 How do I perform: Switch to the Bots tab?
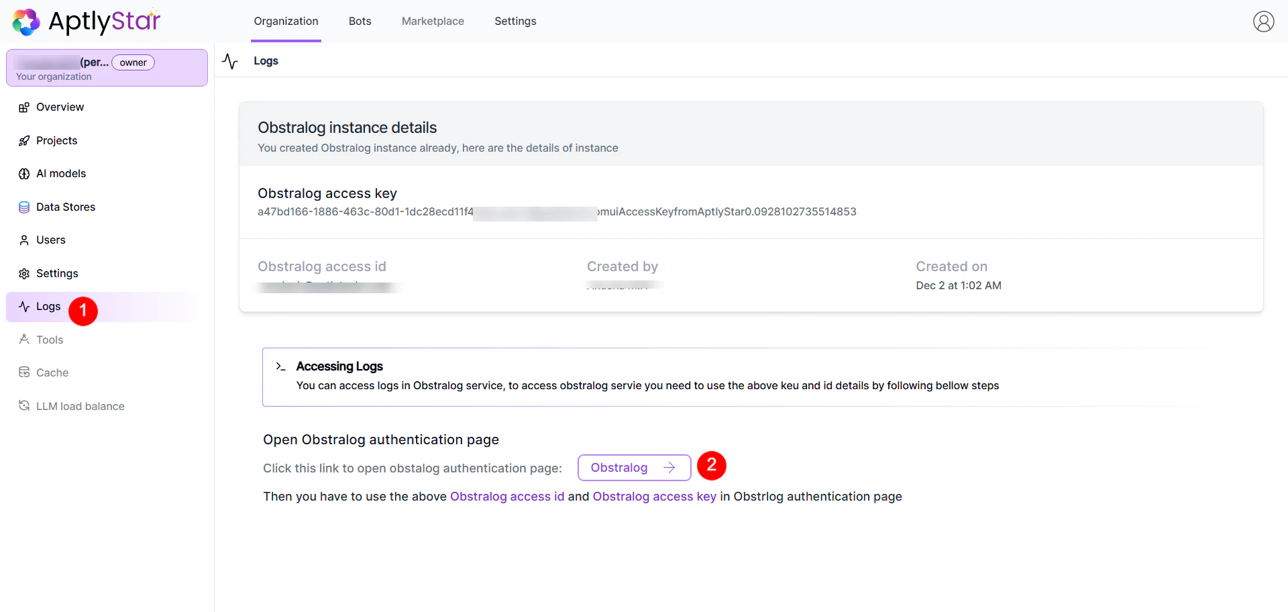coord(360,21)
